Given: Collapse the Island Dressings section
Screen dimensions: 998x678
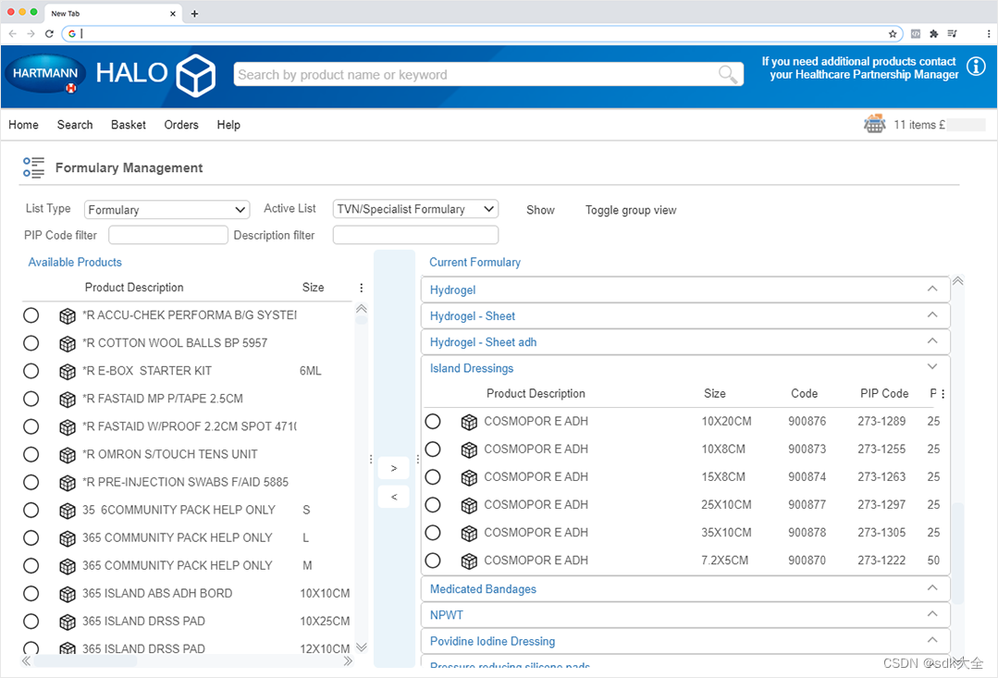Looking at the screenshot, I should [x=931, y=366].
